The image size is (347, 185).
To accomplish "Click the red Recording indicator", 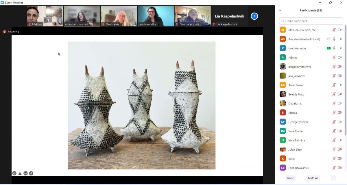I will (x=4, y=31).
